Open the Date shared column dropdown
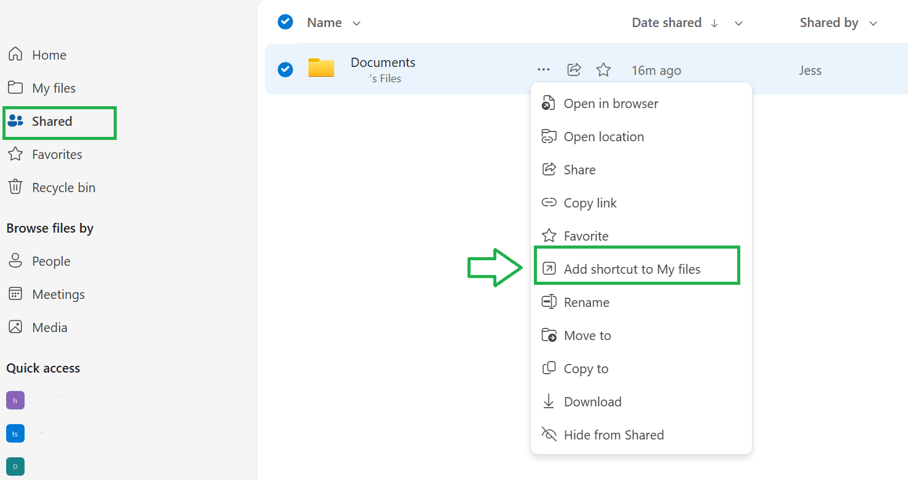This screenshot has height=480, width=908. (739, 23)
